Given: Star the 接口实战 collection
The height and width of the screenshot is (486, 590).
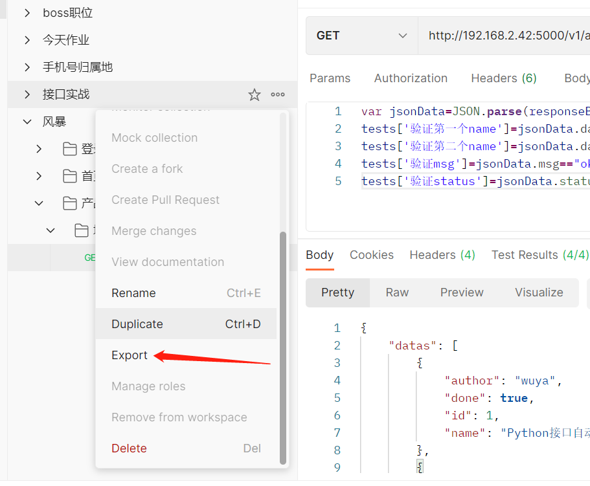Looking at the screenshot, I should 255,95.
